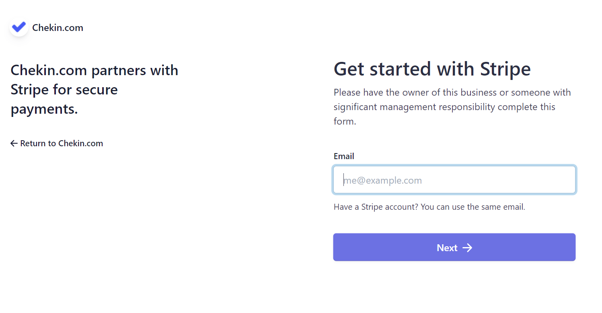Click the back arrow beside Return to Chekin.com
Screen dimensions: 602x313
click(x=14, y=143)
